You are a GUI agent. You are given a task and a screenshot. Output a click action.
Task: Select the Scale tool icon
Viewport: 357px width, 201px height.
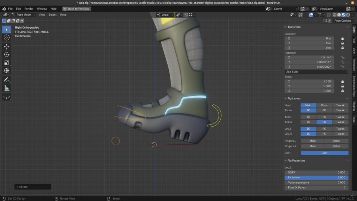click(x=7, y=62)
